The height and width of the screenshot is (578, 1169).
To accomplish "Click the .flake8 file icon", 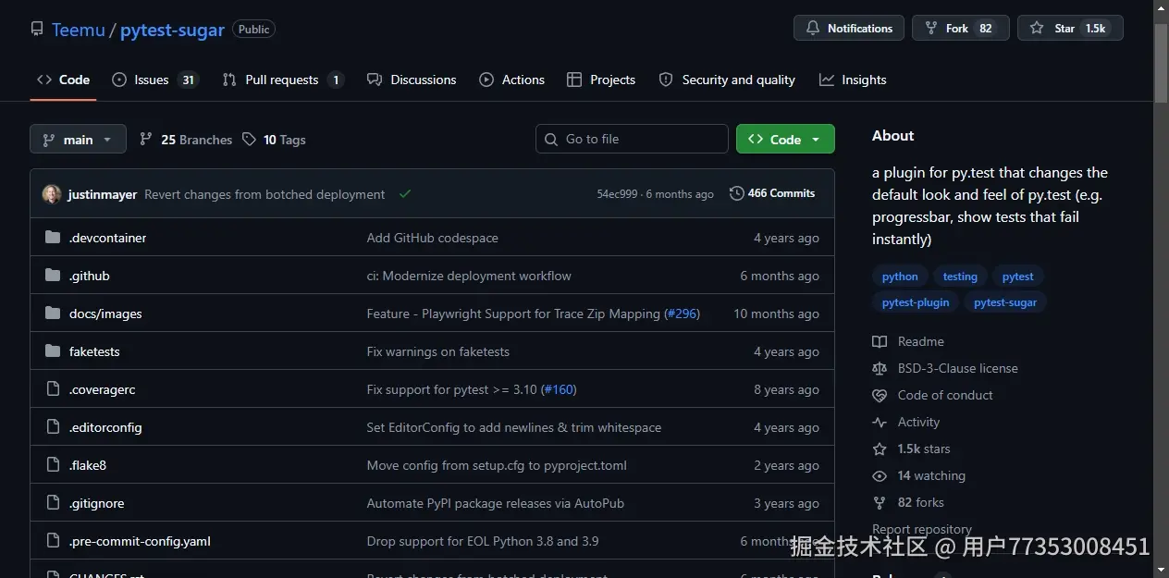I will (53, 465).
